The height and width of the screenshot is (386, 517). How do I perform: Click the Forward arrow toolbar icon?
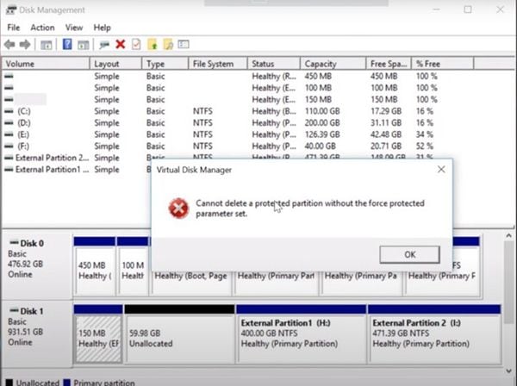click(25, 44)
